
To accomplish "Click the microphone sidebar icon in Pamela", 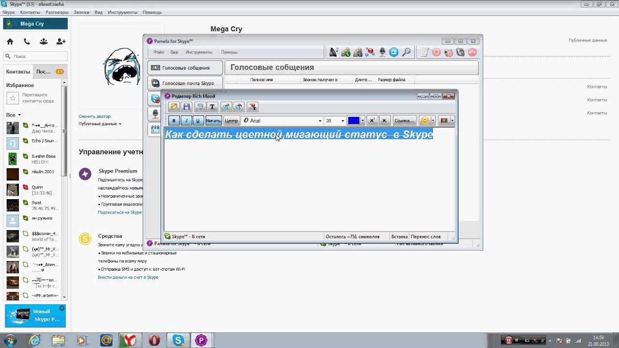I will point(155,114).
